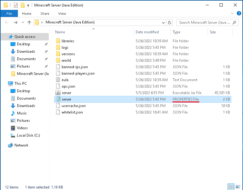Select the eula text document icon
This screenshot has width=243, height=190.
(58, 80)
